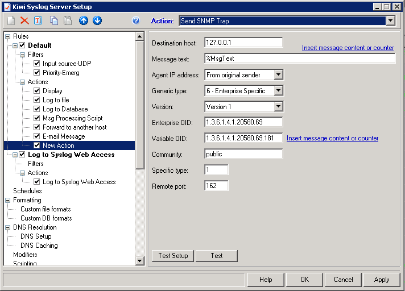Click the OK button
This screenshot has height=291, width=405.
pyautogui.click(x=304, y=280)
